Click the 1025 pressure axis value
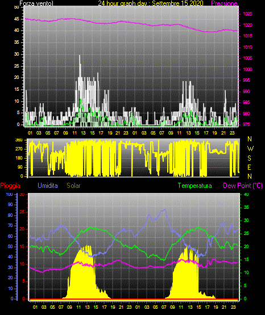 pyautogui.click(x=247, y=14)
